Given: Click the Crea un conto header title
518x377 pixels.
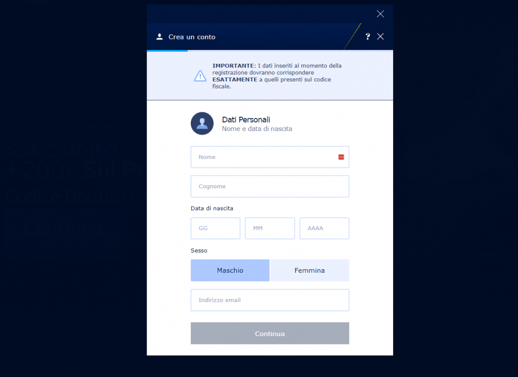Looking at the screenshot, I should pyautogui.click(x=192, y=37).
